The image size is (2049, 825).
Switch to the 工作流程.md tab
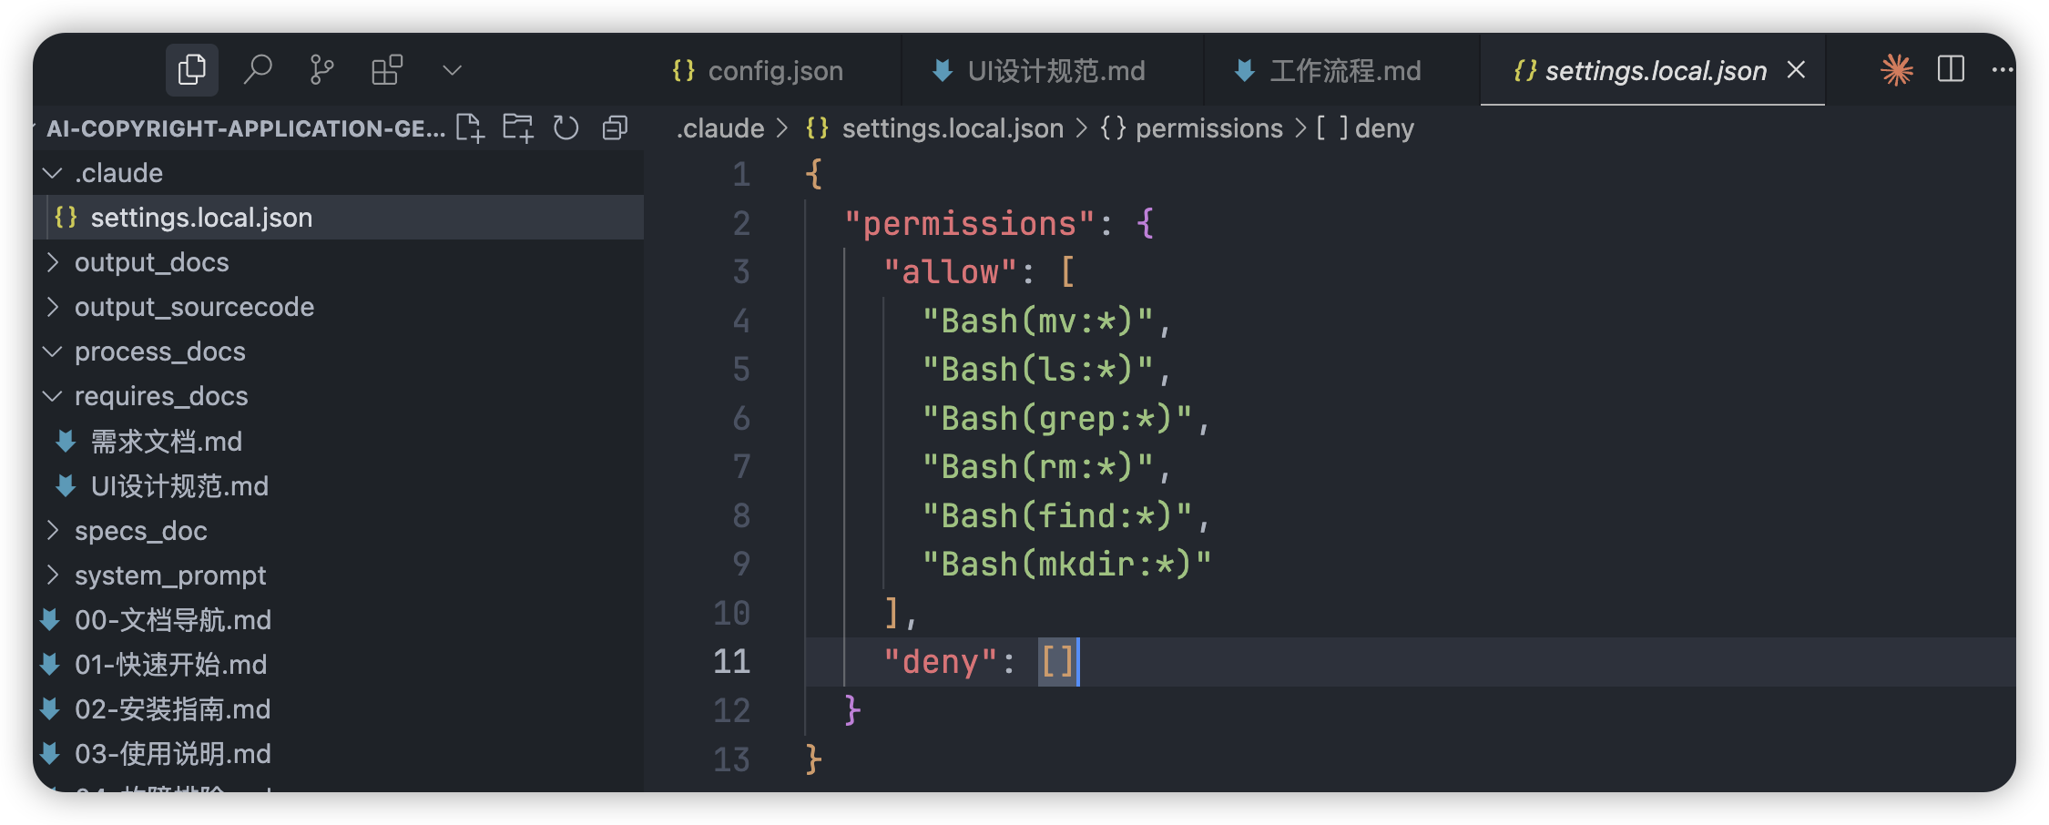[1328, 71]
